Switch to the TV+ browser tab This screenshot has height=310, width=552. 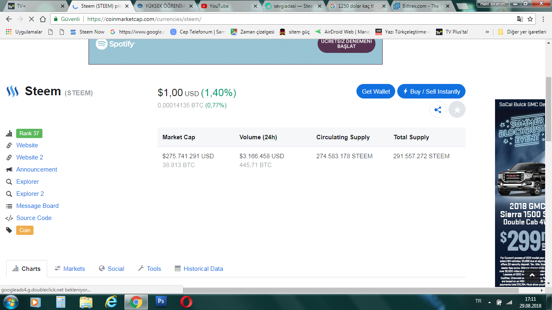(x=36, y=6)
